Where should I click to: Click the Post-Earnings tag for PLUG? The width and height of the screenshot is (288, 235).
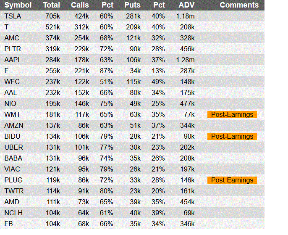pyautogui.click(x=232, y=180)
